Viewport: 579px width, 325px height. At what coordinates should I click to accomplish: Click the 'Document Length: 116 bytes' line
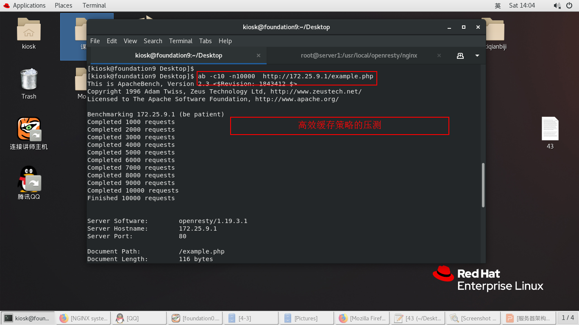click(150, 259)
